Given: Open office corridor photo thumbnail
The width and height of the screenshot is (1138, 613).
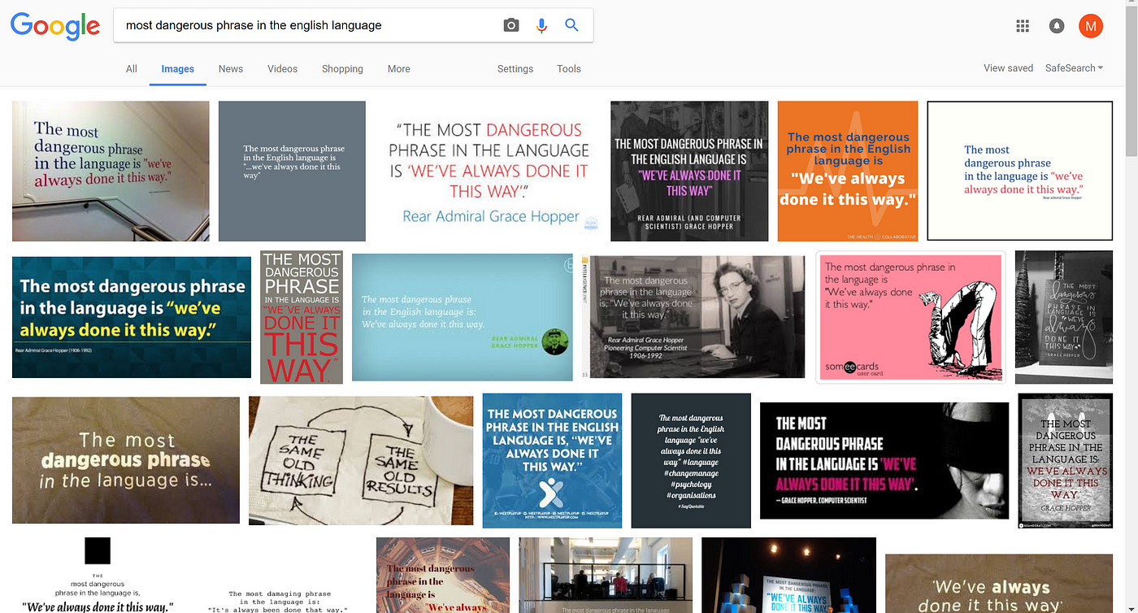Looking at the screenshot, I should click(606, 576).
